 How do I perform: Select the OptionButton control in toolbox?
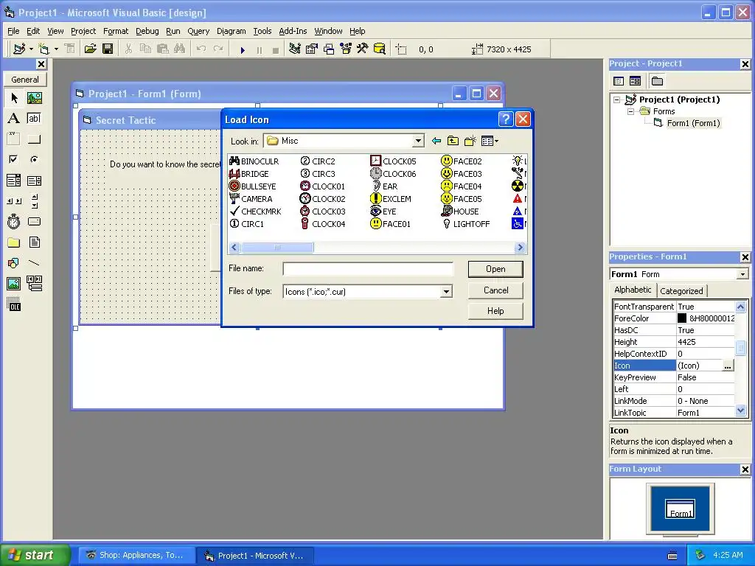[34, 159]
